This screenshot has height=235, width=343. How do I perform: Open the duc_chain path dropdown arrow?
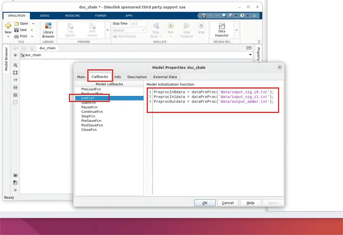250,55
